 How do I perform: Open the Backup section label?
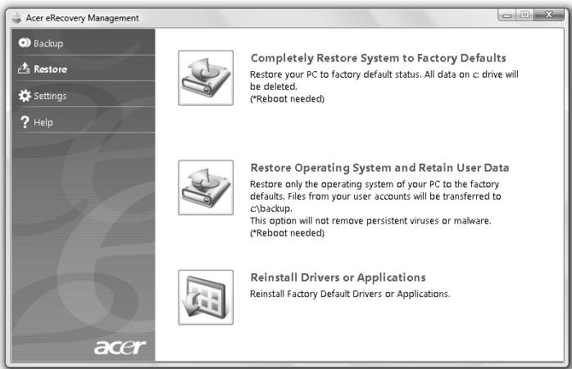(x=48, y=43)
